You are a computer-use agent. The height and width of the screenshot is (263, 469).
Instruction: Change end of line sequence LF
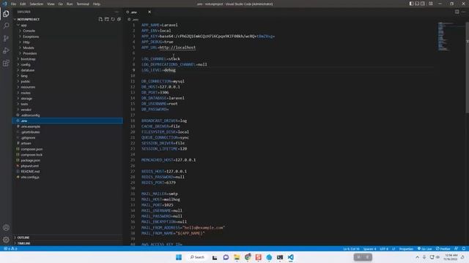pos(394,248)
